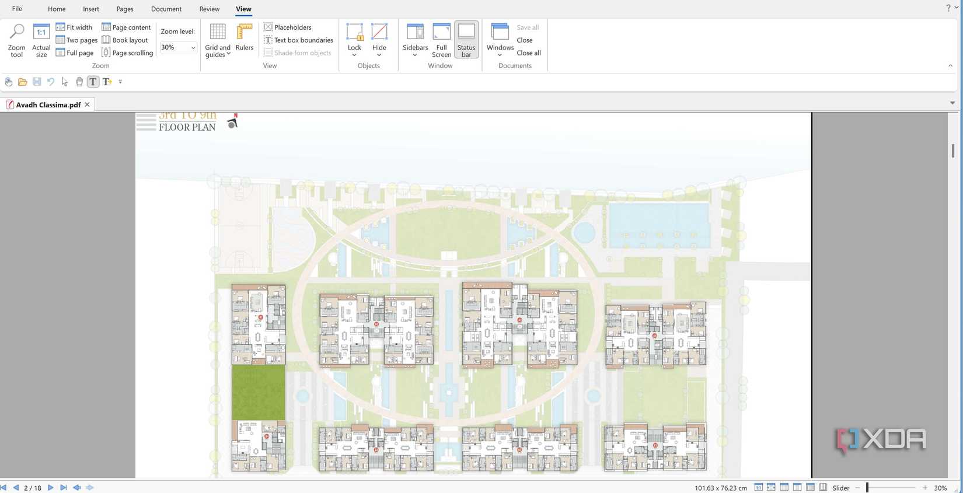Select the Zoom tool in the ribbon
Screen dimensions: 963x493
pos(16,40)
